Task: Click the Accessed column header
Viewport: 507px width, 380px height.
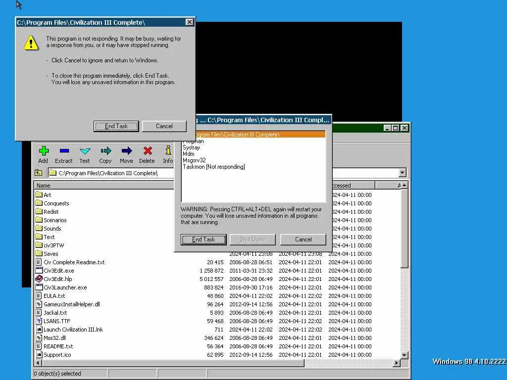Action: point(354,186)
